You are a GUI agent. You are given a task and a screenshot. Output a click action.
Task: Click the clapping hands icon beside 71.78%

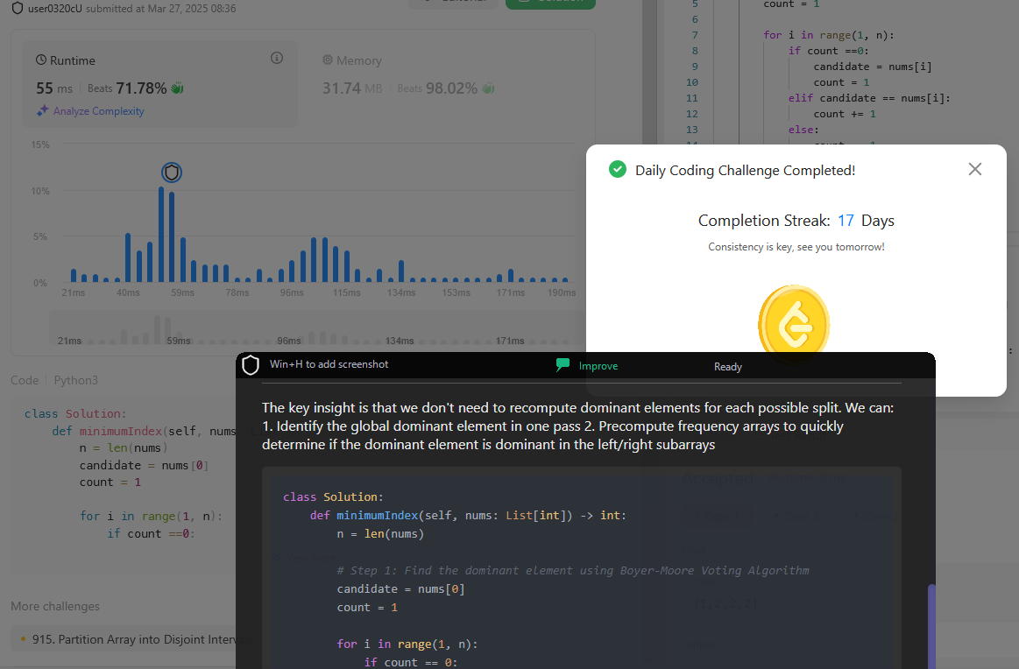coord(177,88)
